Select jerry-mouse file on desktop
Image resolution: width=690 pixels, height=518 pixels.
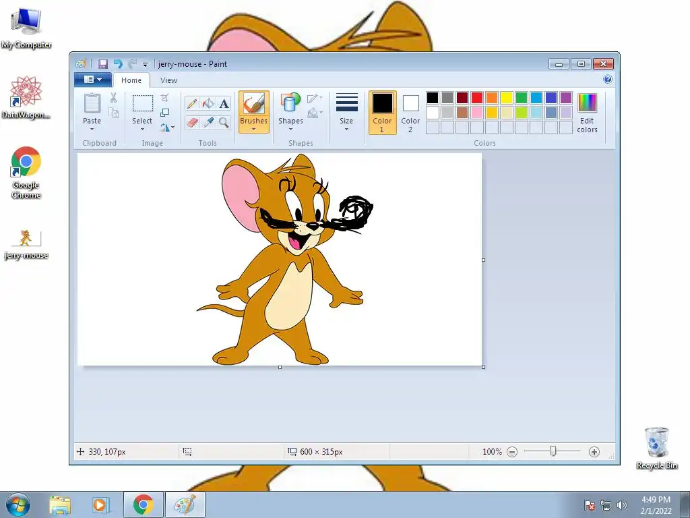click(26, 244)
